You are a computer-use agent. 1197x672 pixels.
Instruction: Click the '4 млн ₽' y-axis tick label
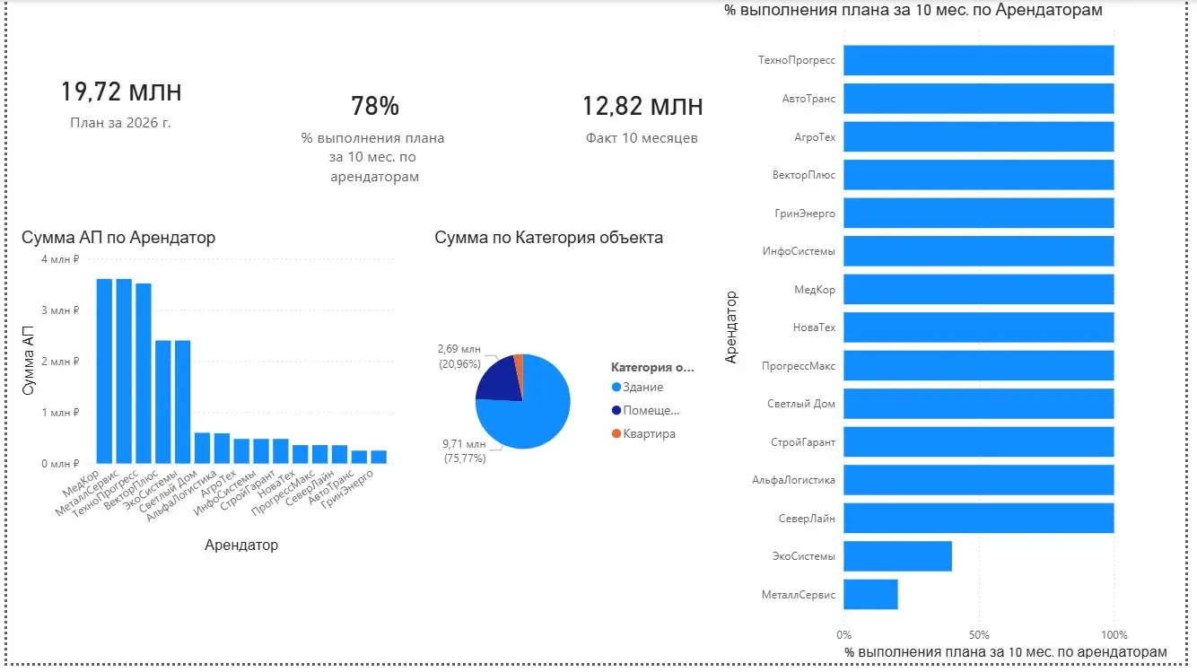pos(60,259)
